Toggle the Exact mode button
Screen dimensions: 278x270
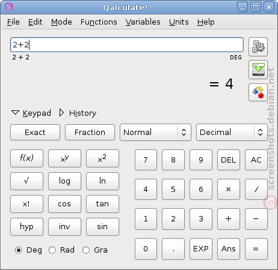point(35,132)
